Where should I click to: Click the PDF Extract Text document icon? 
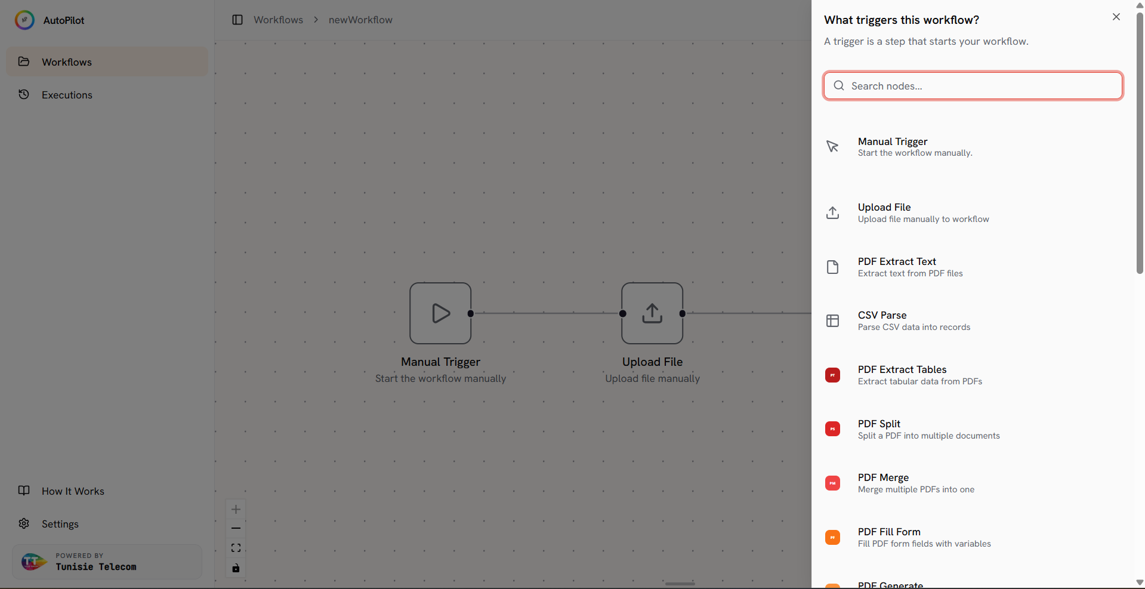(x=832, y=267)
